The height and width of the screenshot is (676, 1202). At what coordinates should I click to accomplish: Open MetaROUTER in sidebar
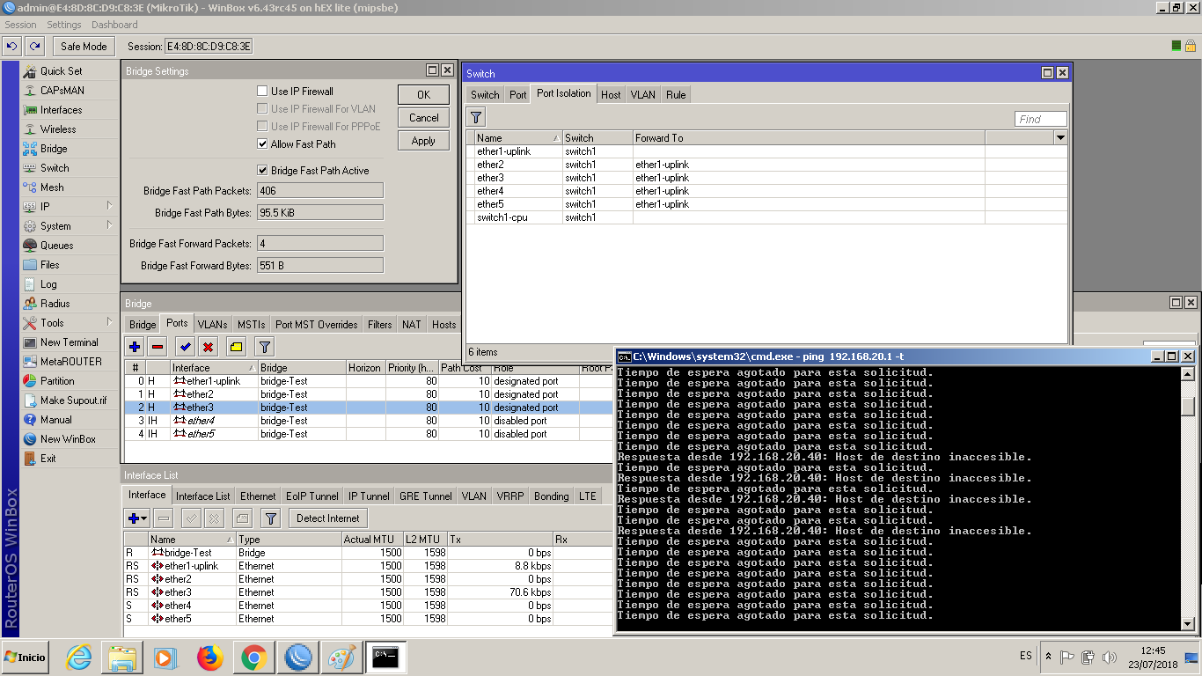click(70, 362)
